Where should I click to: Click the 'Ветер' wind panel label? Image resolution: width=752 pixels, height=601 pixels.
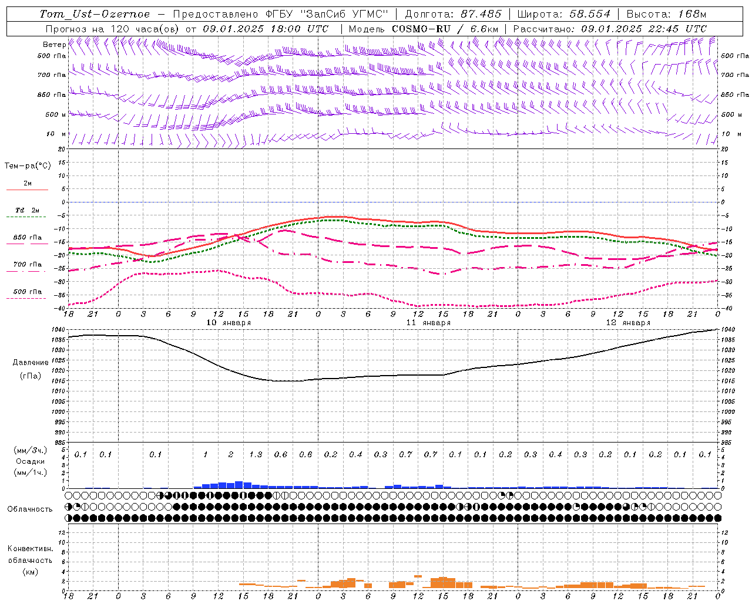pyautogui.click(x=54, y=45)
